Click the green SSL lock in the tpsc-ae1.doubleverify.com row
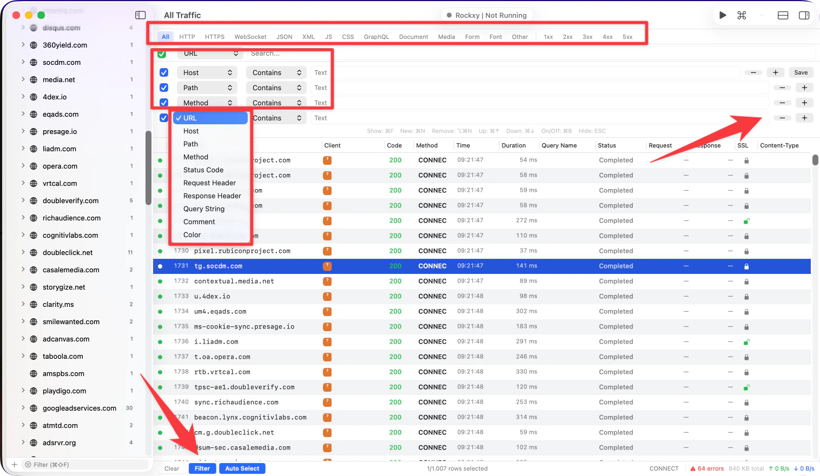 coord(746,387)
